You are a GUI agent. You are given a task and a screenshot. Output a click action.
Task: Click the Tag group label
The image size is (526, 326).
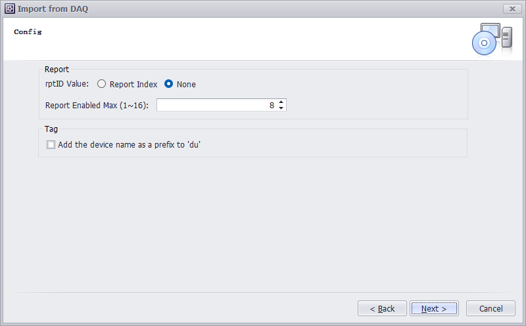point(51,129)
